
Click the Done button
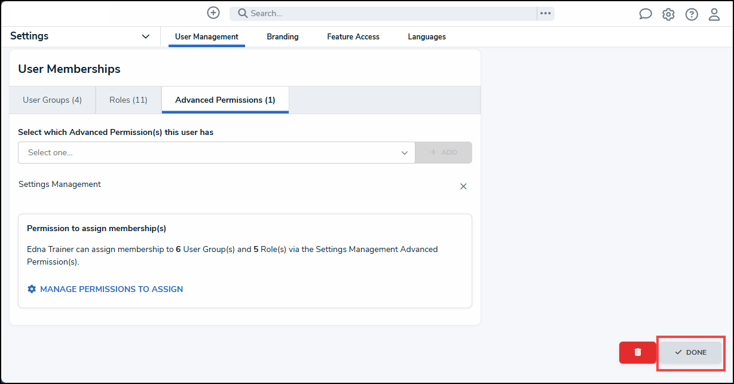point(690,352)
